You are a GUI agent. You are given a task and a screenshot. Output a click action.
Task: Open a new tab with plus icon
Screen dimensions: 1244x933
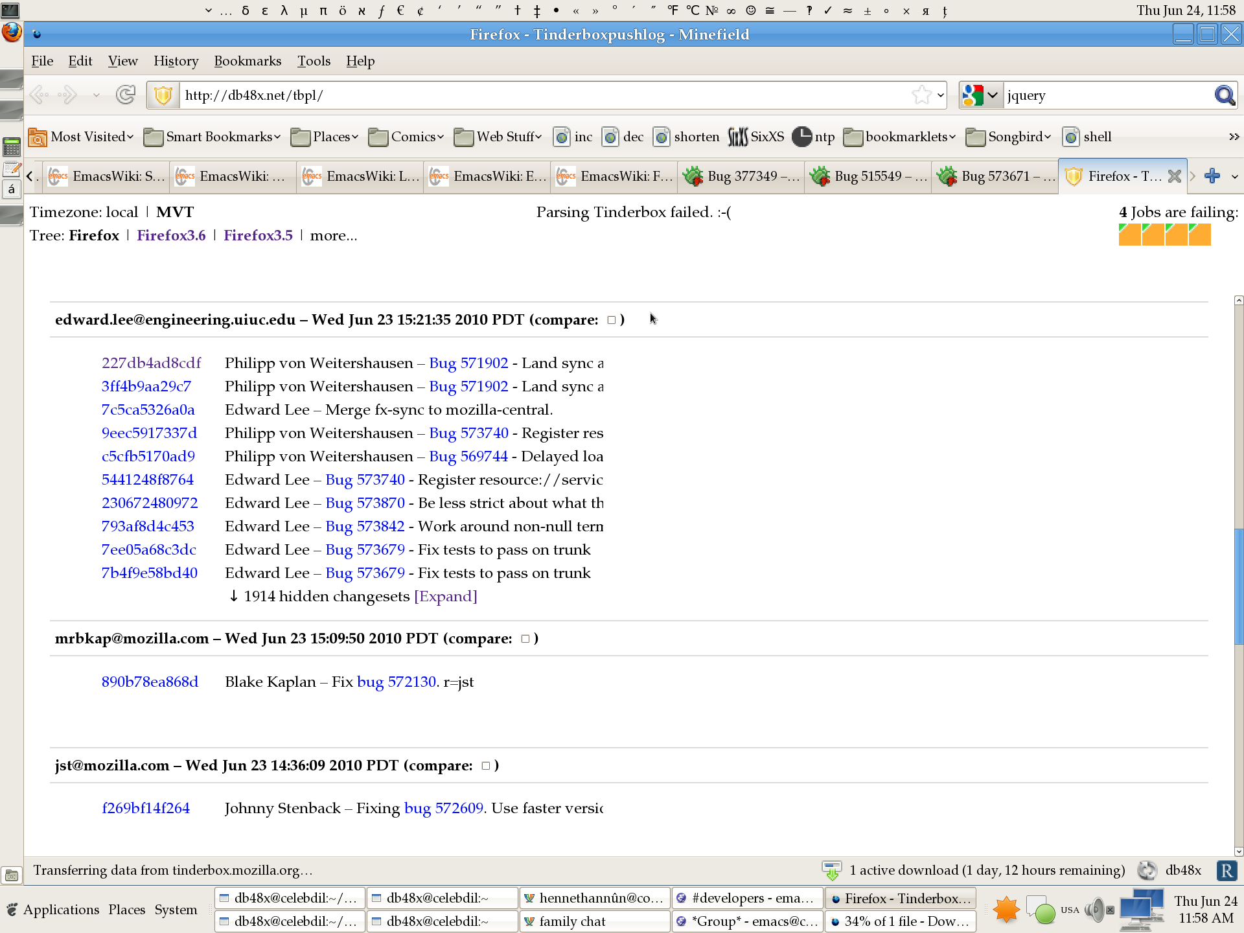click(x=1212, y=176)
